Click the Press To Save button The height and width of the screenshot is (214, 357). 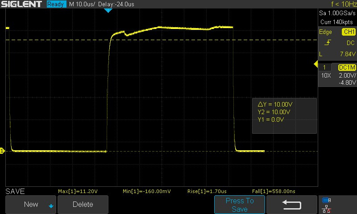240,205
